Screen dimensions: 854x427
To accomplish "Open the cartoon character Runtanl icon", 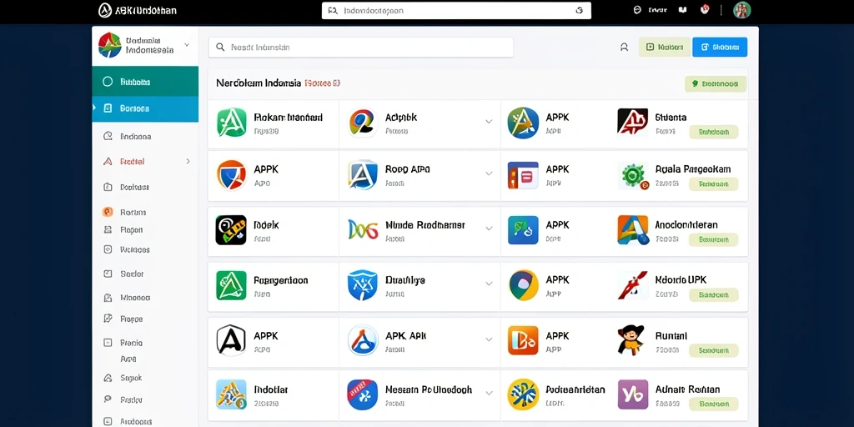I will tap(630, 340).
